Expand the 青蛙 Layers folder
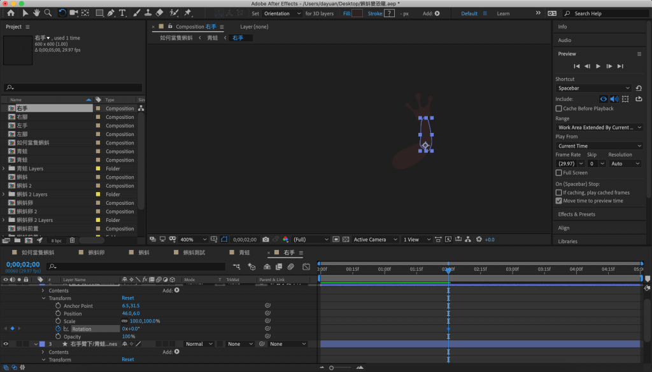The width and height of the screenshot is (652, 372). [x=4, y=169]
